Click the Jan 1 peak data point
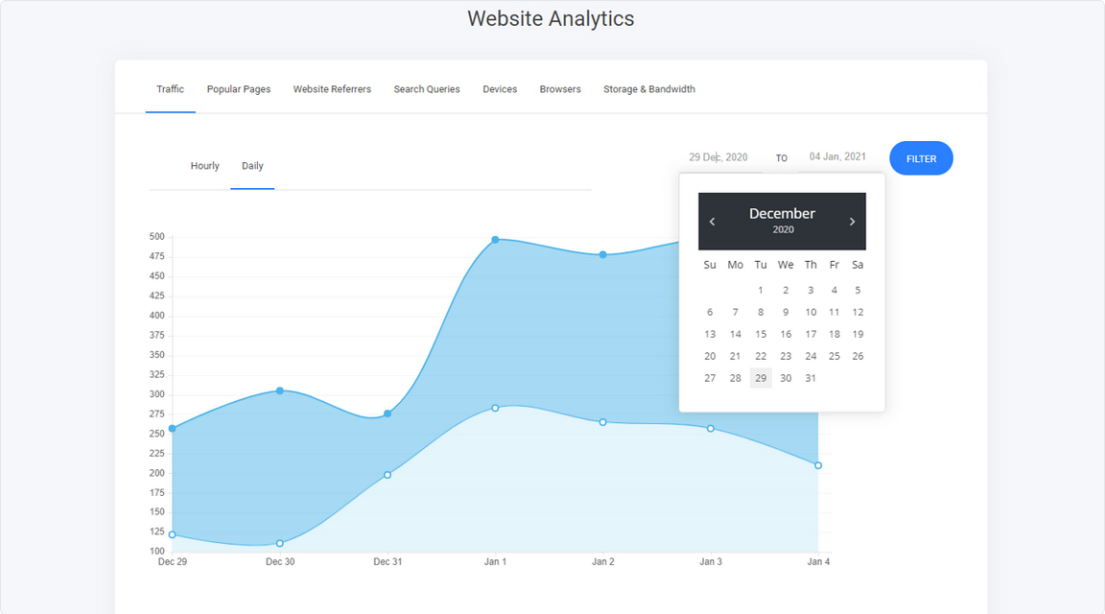Screen dimensions: 1105x614 click(x=495, y=240)
